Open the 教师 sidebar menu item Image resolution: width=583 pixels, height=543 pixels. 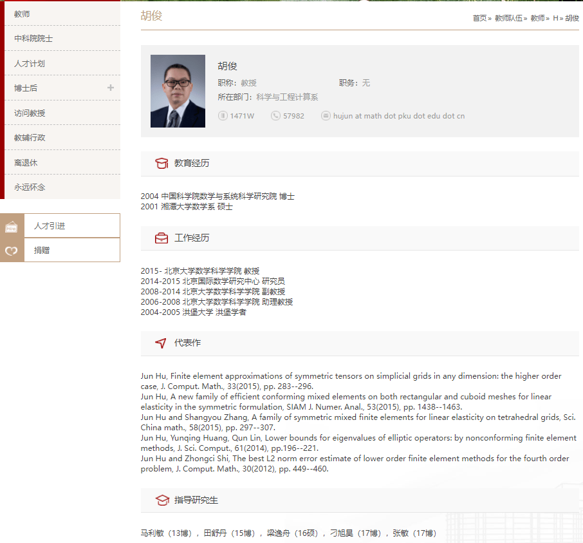click(x=62, y=14)
